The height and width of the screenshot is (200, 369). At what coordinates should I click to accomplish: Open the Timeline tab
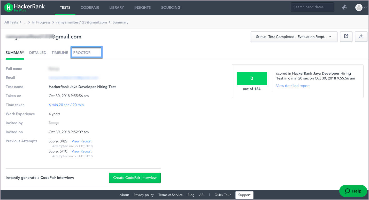60,53
